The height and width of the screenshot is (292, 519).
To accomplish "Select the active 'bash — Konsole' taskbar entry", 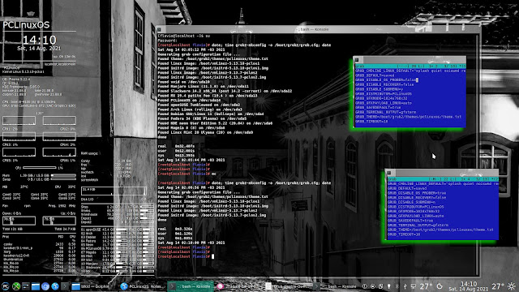I will 191,286.
